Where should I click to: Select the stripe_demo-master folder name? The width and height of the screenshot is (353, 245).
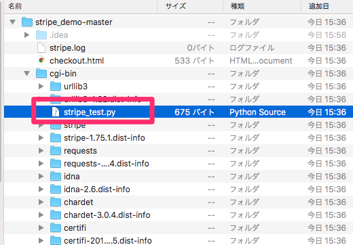click(74, 22)
